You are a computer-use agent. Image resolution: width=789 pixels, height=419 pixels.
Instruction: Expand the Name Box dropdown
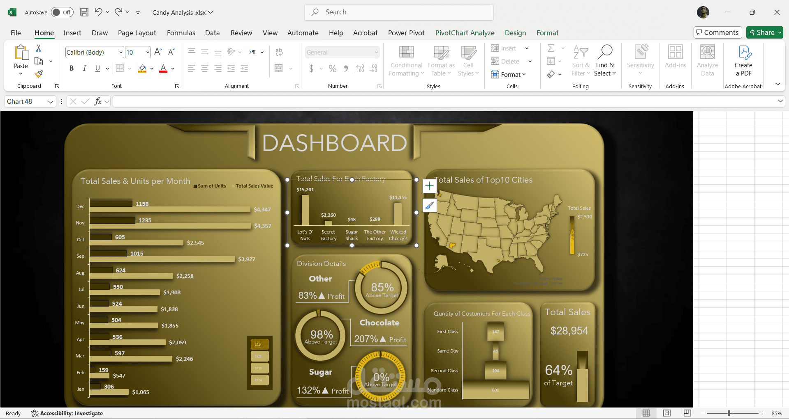[x=51, y=102]
